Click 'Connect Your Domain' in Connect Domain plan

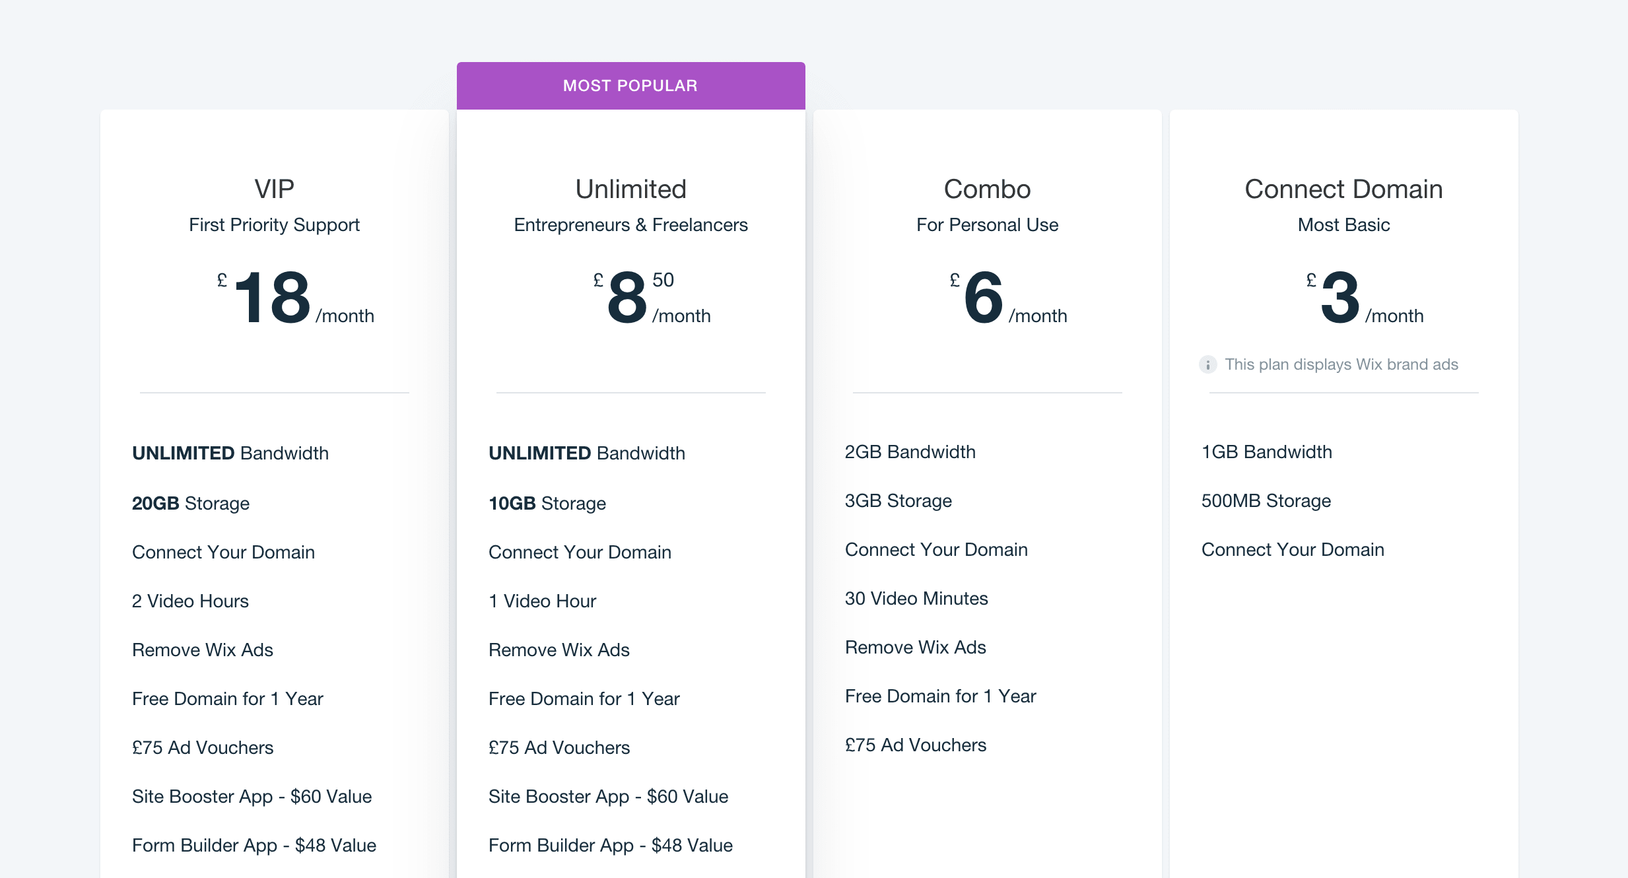pos(1293,549)
